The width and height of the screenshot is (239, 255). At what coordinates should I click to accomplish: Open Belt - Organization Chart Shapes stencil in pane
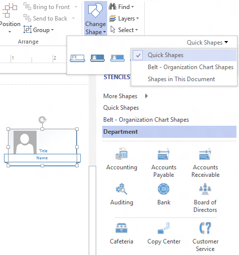tap(146, 120)
